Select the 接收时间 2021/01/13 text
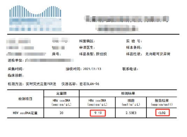This screenshot has height=137, width=187. 83,69
